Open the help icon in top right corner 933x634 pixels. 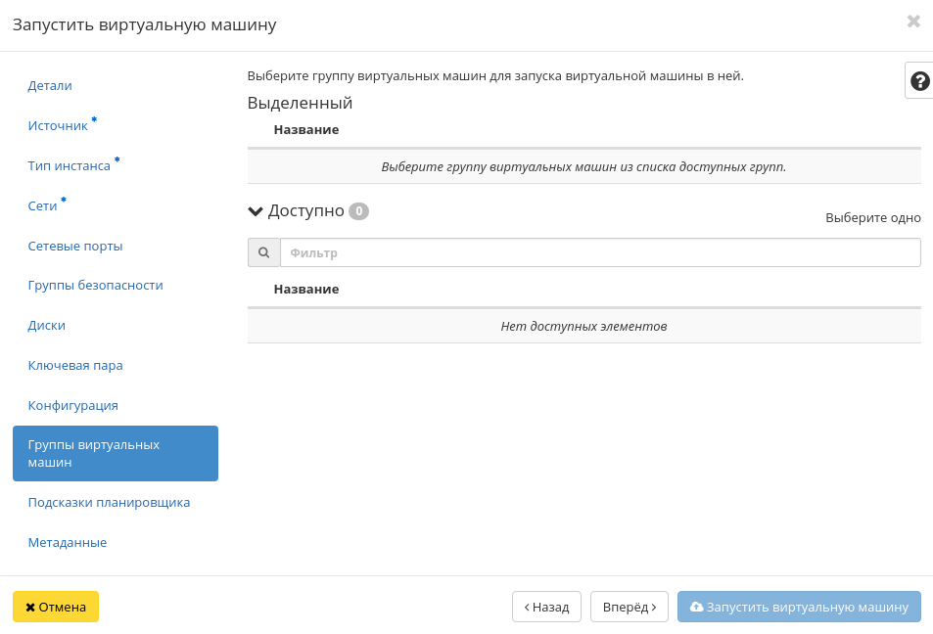(918, 80)
